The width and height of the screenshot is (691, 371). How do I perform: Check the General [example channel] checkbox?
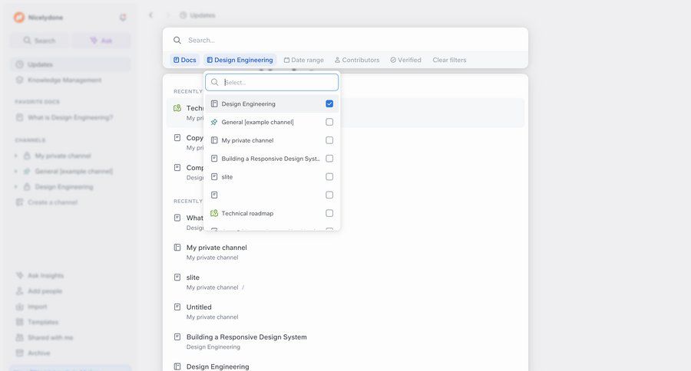click(329, 122)
